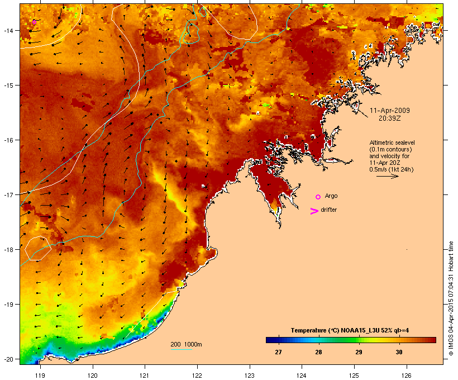Click the 'Argo' legend label
This screenshot has width=458, height=380.
(x=331, y=196)
